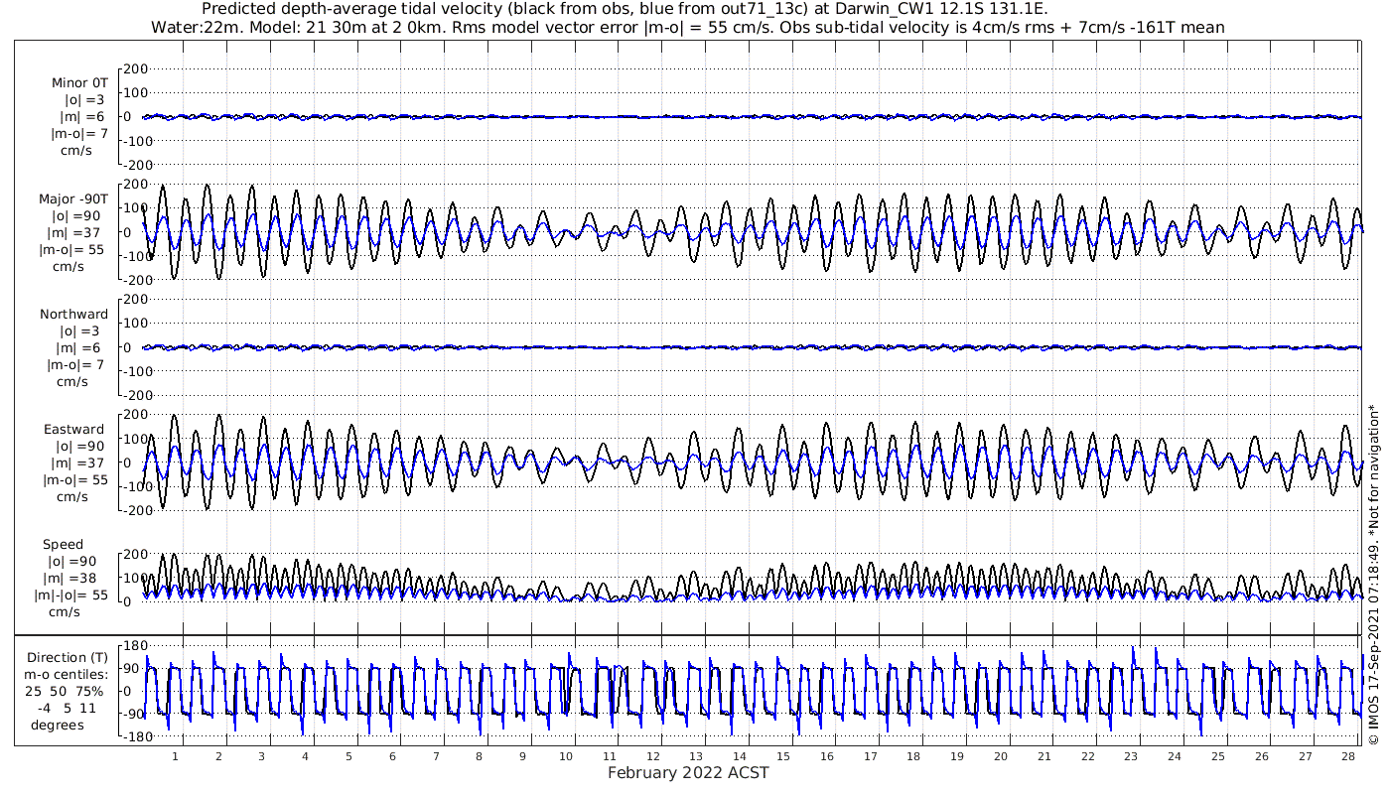Click the 'Eastward' panel label

[73, 429]
